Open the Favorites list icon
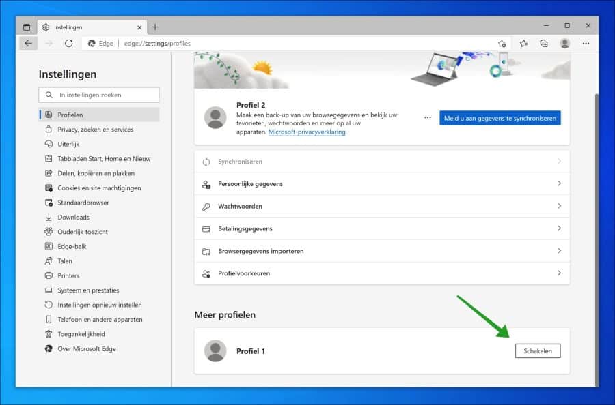The width and height of the screenshot is (615, 405). (x=523, y=44)
